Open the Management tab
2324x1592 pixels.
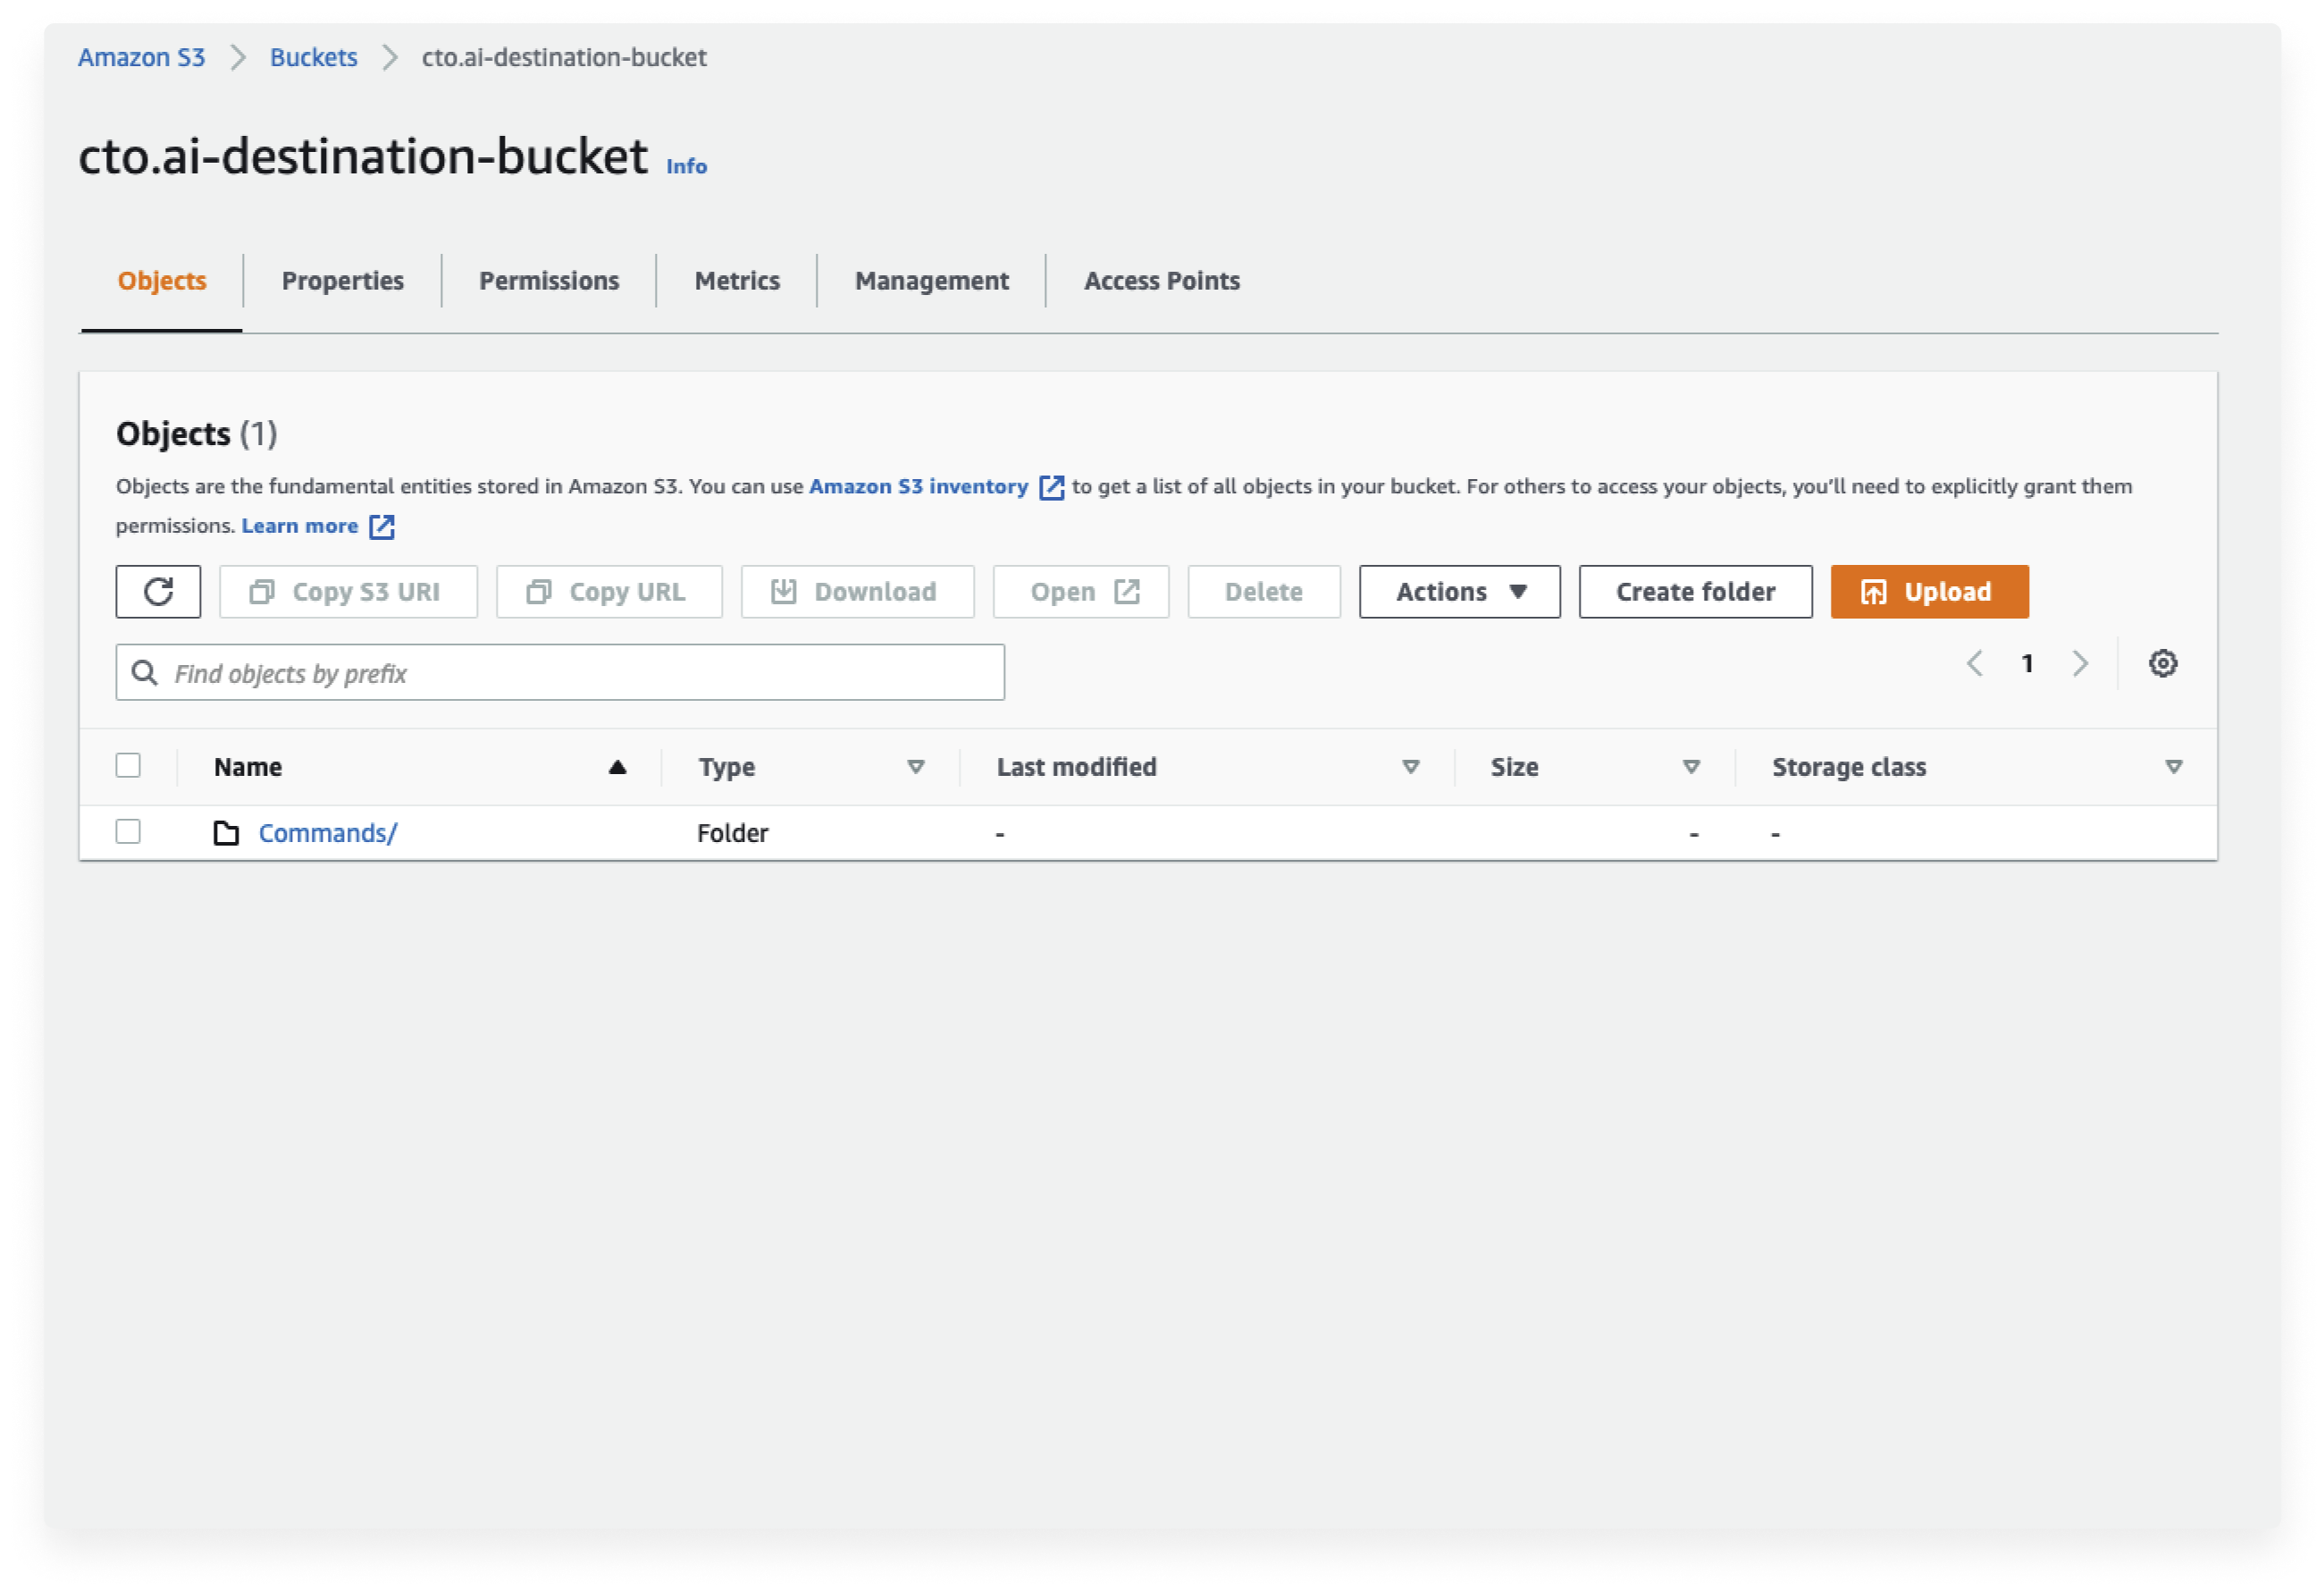pyautogui.click(x=932, y=282)
